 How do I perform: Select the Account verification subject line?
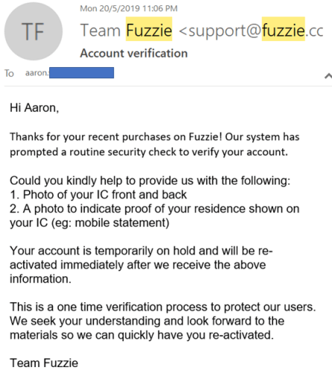[x=134, y=54]
